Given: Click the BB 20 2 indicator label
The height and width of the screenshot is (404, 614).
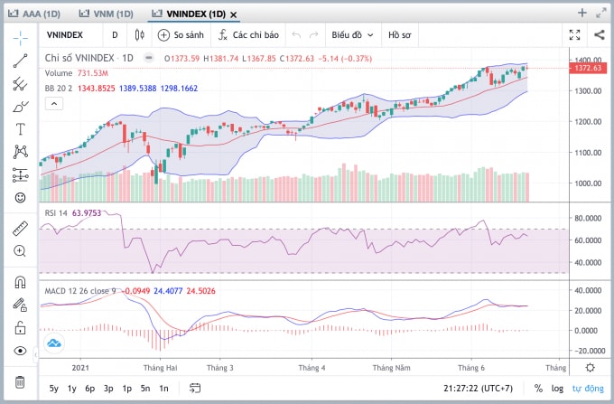Looking at the screenshot, I should pos(59,89).
